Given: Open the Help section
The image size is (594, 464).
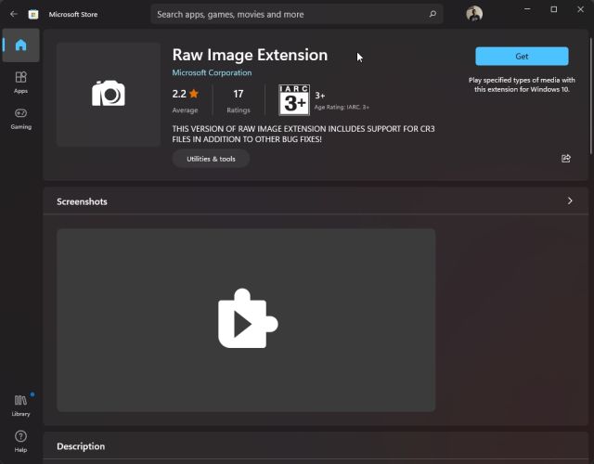Looking at the screenshot, I should [20, 442].
